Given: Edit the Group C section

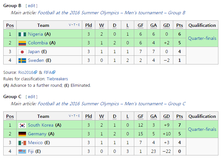Looking at the screenshot, I should 32,97.
